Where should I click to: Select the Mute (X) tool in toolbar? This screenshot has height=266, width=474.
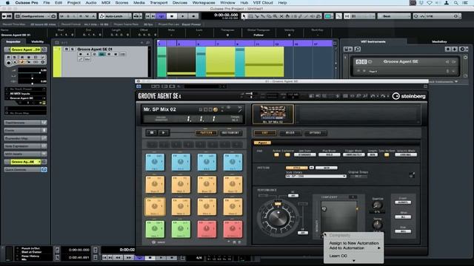click(x=281, y=16)
